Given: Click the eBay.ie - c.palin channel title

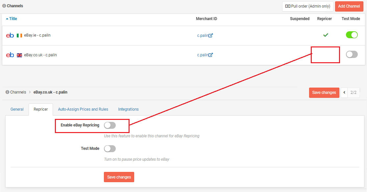Looking at the screenshot, I should pyautogui.click(x=37, y=35).
